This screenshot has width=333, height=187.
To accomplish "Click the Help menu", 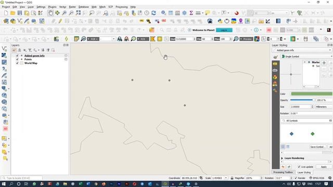I will (x=133, y=7).
